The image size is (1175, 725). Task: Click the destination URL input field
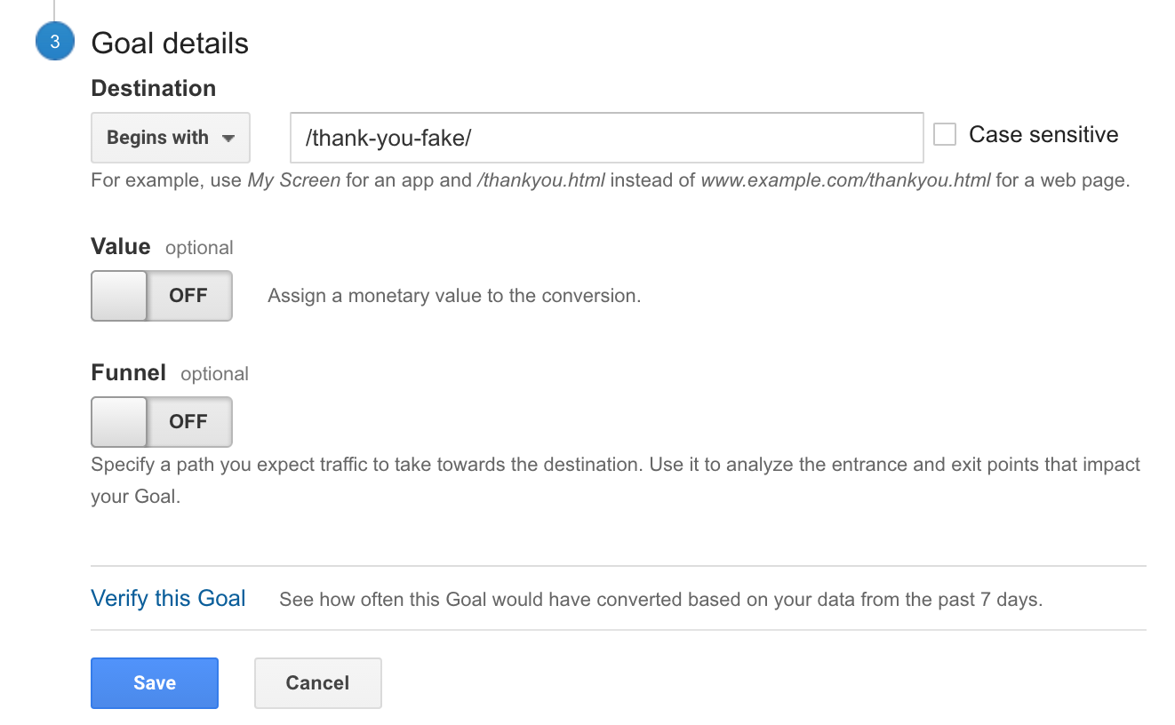coord(607,138)
